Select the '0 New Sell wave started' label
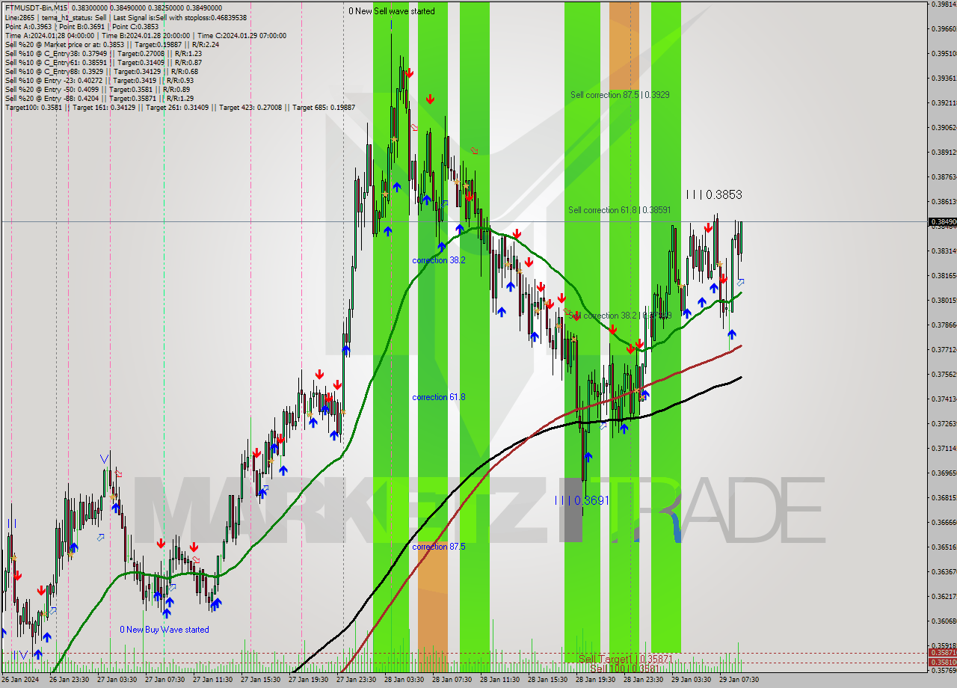The image size is (957, 688). point(392,11)
